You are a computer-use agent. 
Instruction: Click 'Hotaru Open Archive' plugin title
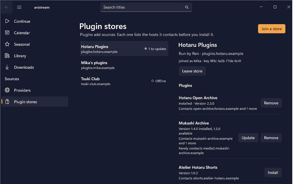[198, 98]
